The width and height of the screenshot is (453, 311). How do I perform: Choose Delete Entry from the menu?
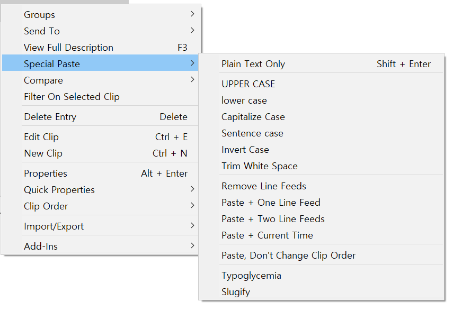tap(50, 117)
